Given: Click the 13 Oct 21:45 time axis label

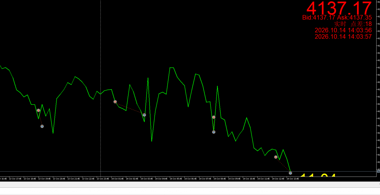Looking at the screenshot, I should 74,179.
